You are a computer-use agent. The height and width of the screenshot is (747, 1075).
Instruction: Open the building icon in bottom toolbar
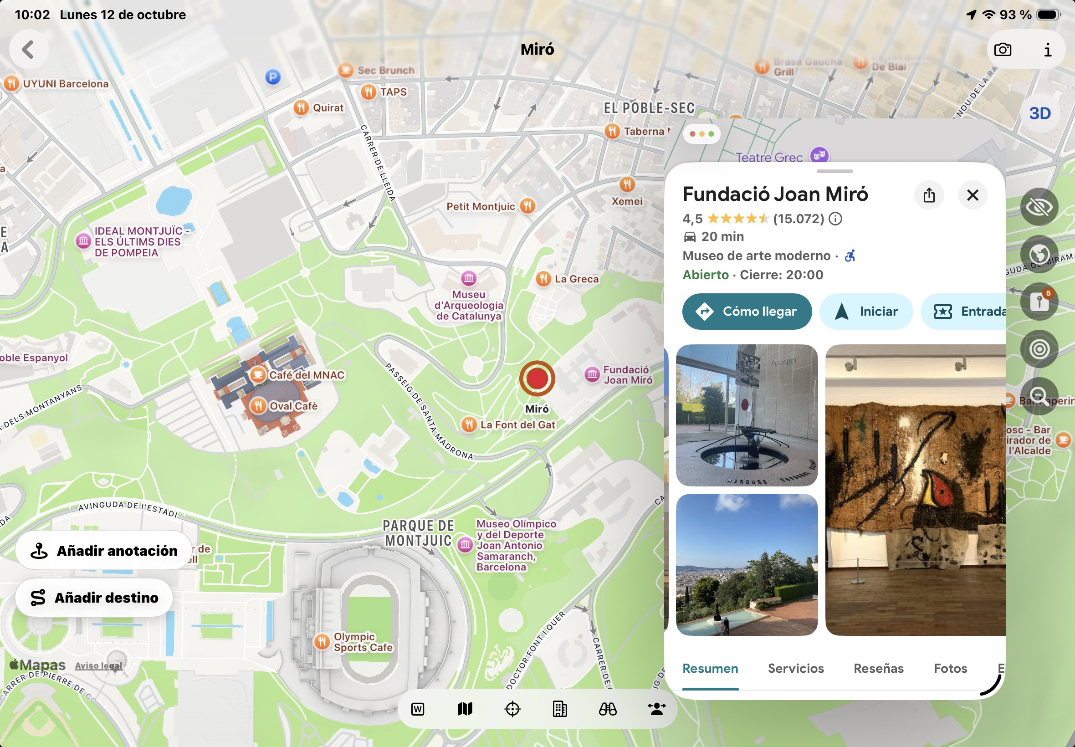560,709
